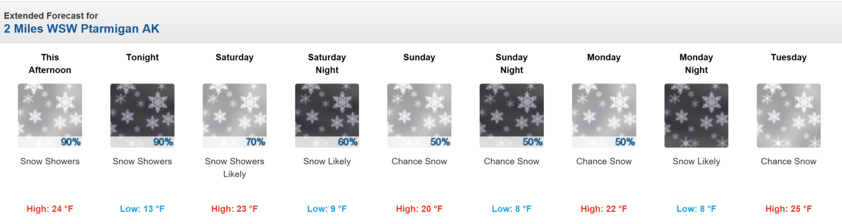Open the Monday Night snow likely icon
This screenshot has height=224, width=842.
click(696, 116)
